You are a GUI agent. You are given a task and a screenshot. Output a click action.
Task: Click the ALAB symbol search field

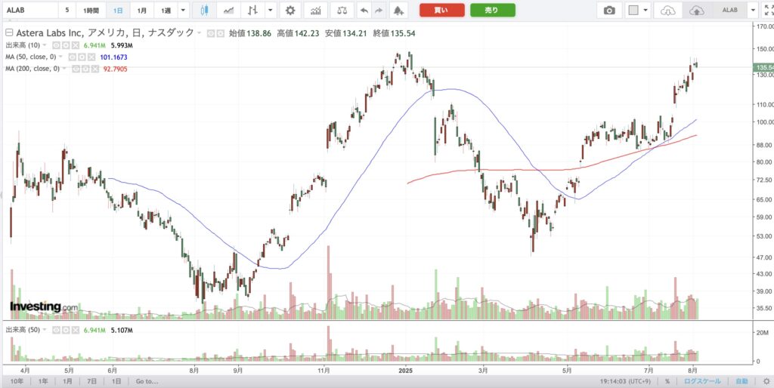(x=29, y=10)
